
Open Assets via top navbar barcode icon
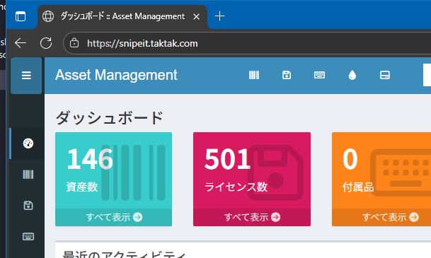(254, 75)
